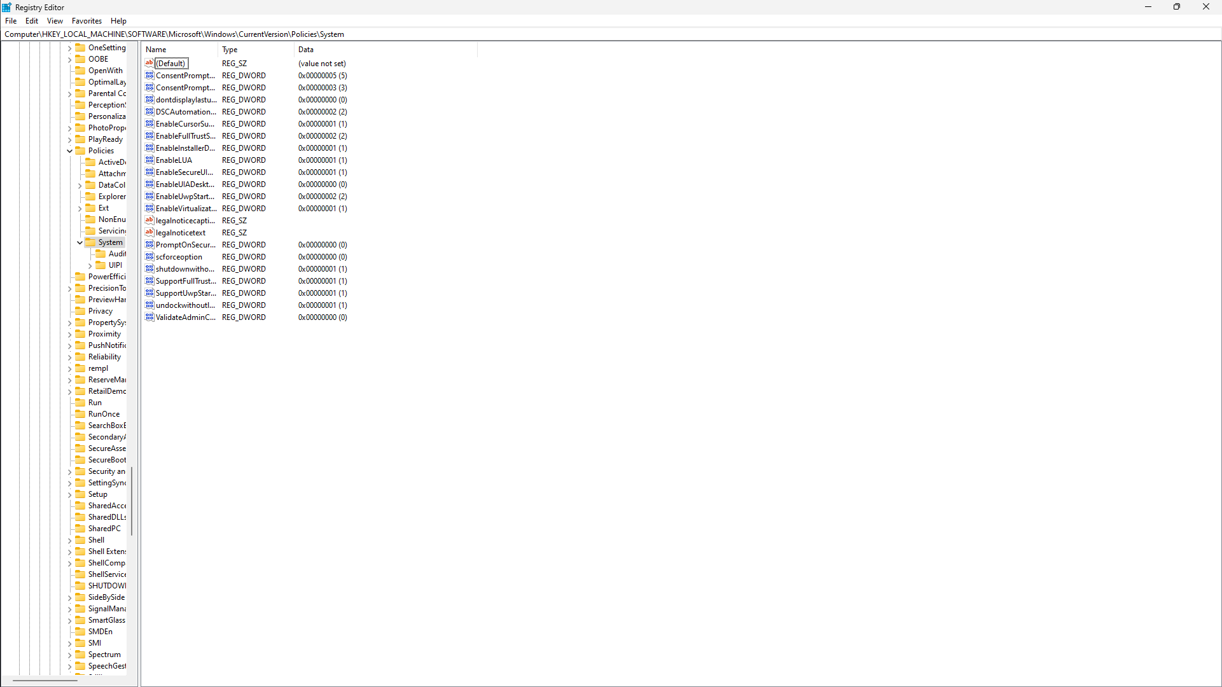
Task: Click the Registry Editor title bar icon
Action: [7, 8]
